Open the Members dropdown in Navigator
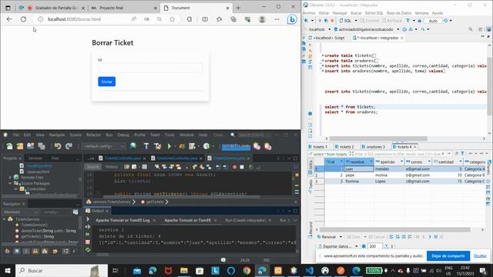This screenshot has height=277, width=493. click(21, 212)
